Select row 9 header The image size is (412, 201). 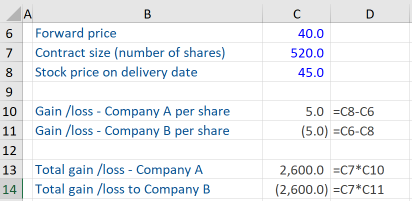click(11, 91)
